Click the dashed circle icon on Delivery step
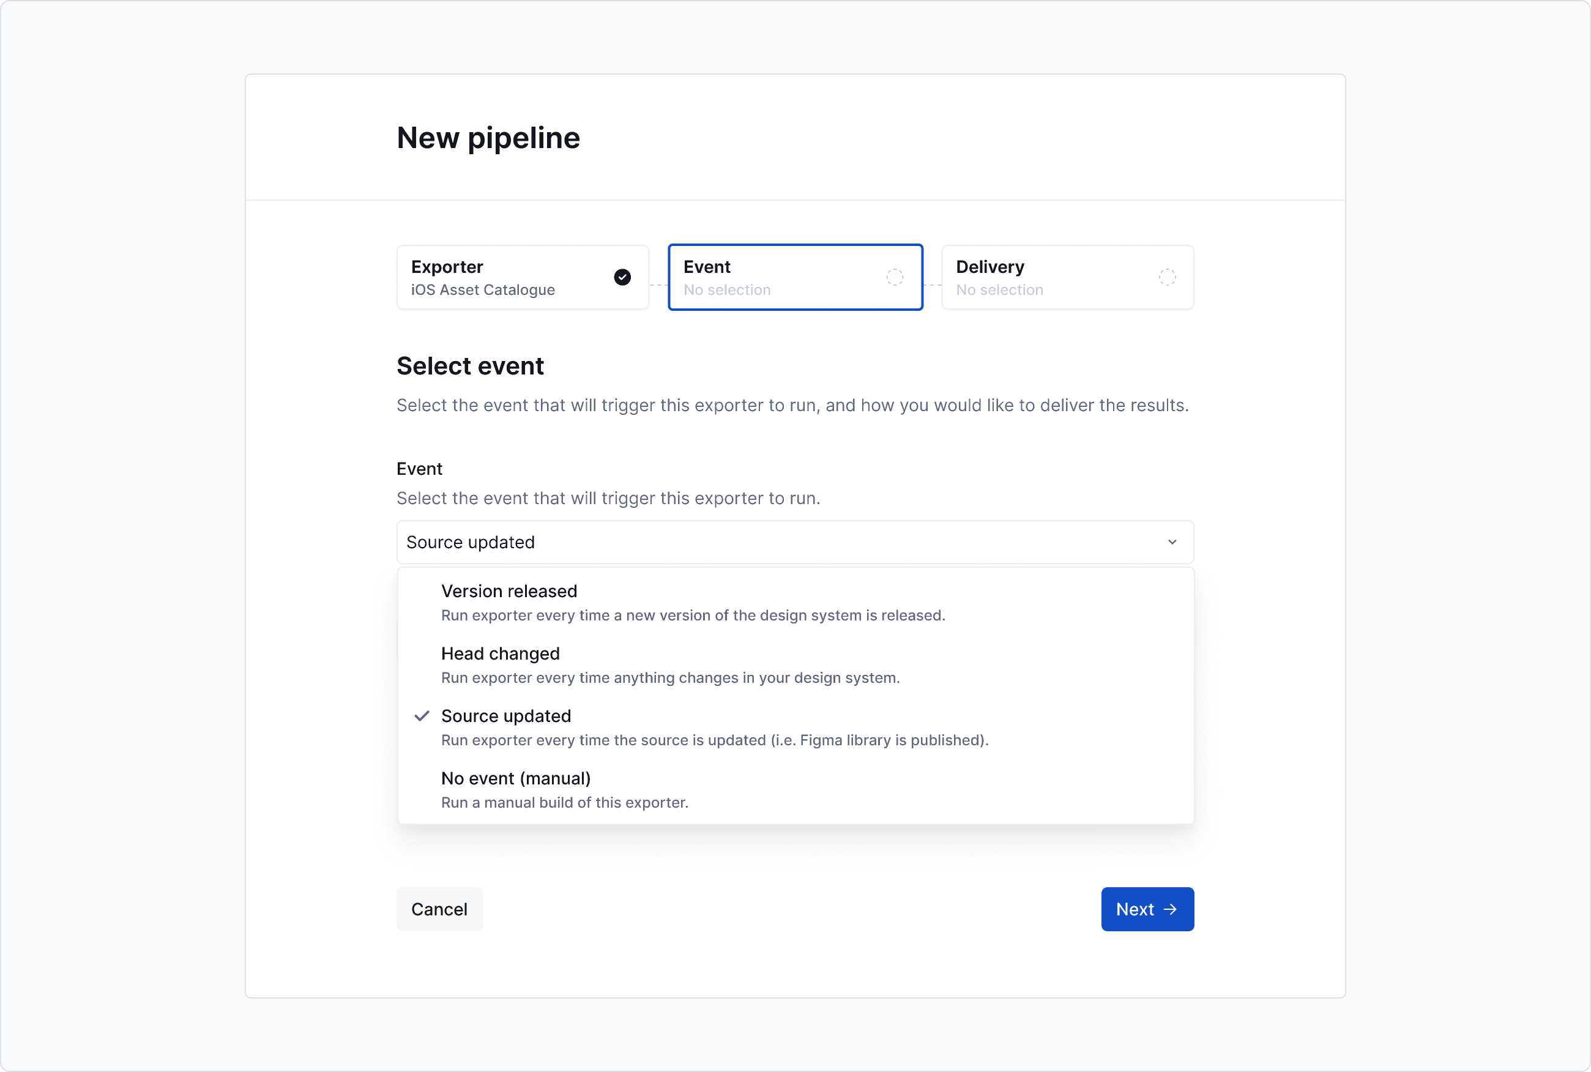The height and width of the screenshot is (1072, 1591). click(x=1167, y=277)
